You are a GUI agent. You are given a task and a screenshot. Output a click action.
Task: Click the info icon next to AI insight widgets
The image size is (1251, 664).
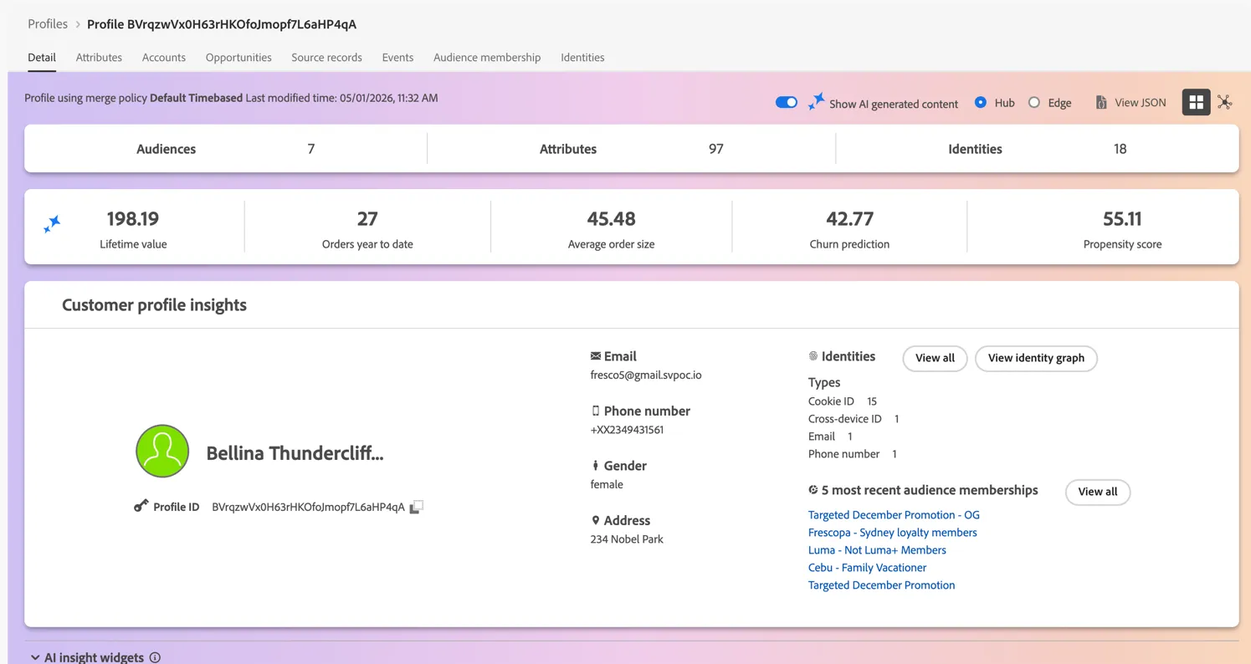155,657
